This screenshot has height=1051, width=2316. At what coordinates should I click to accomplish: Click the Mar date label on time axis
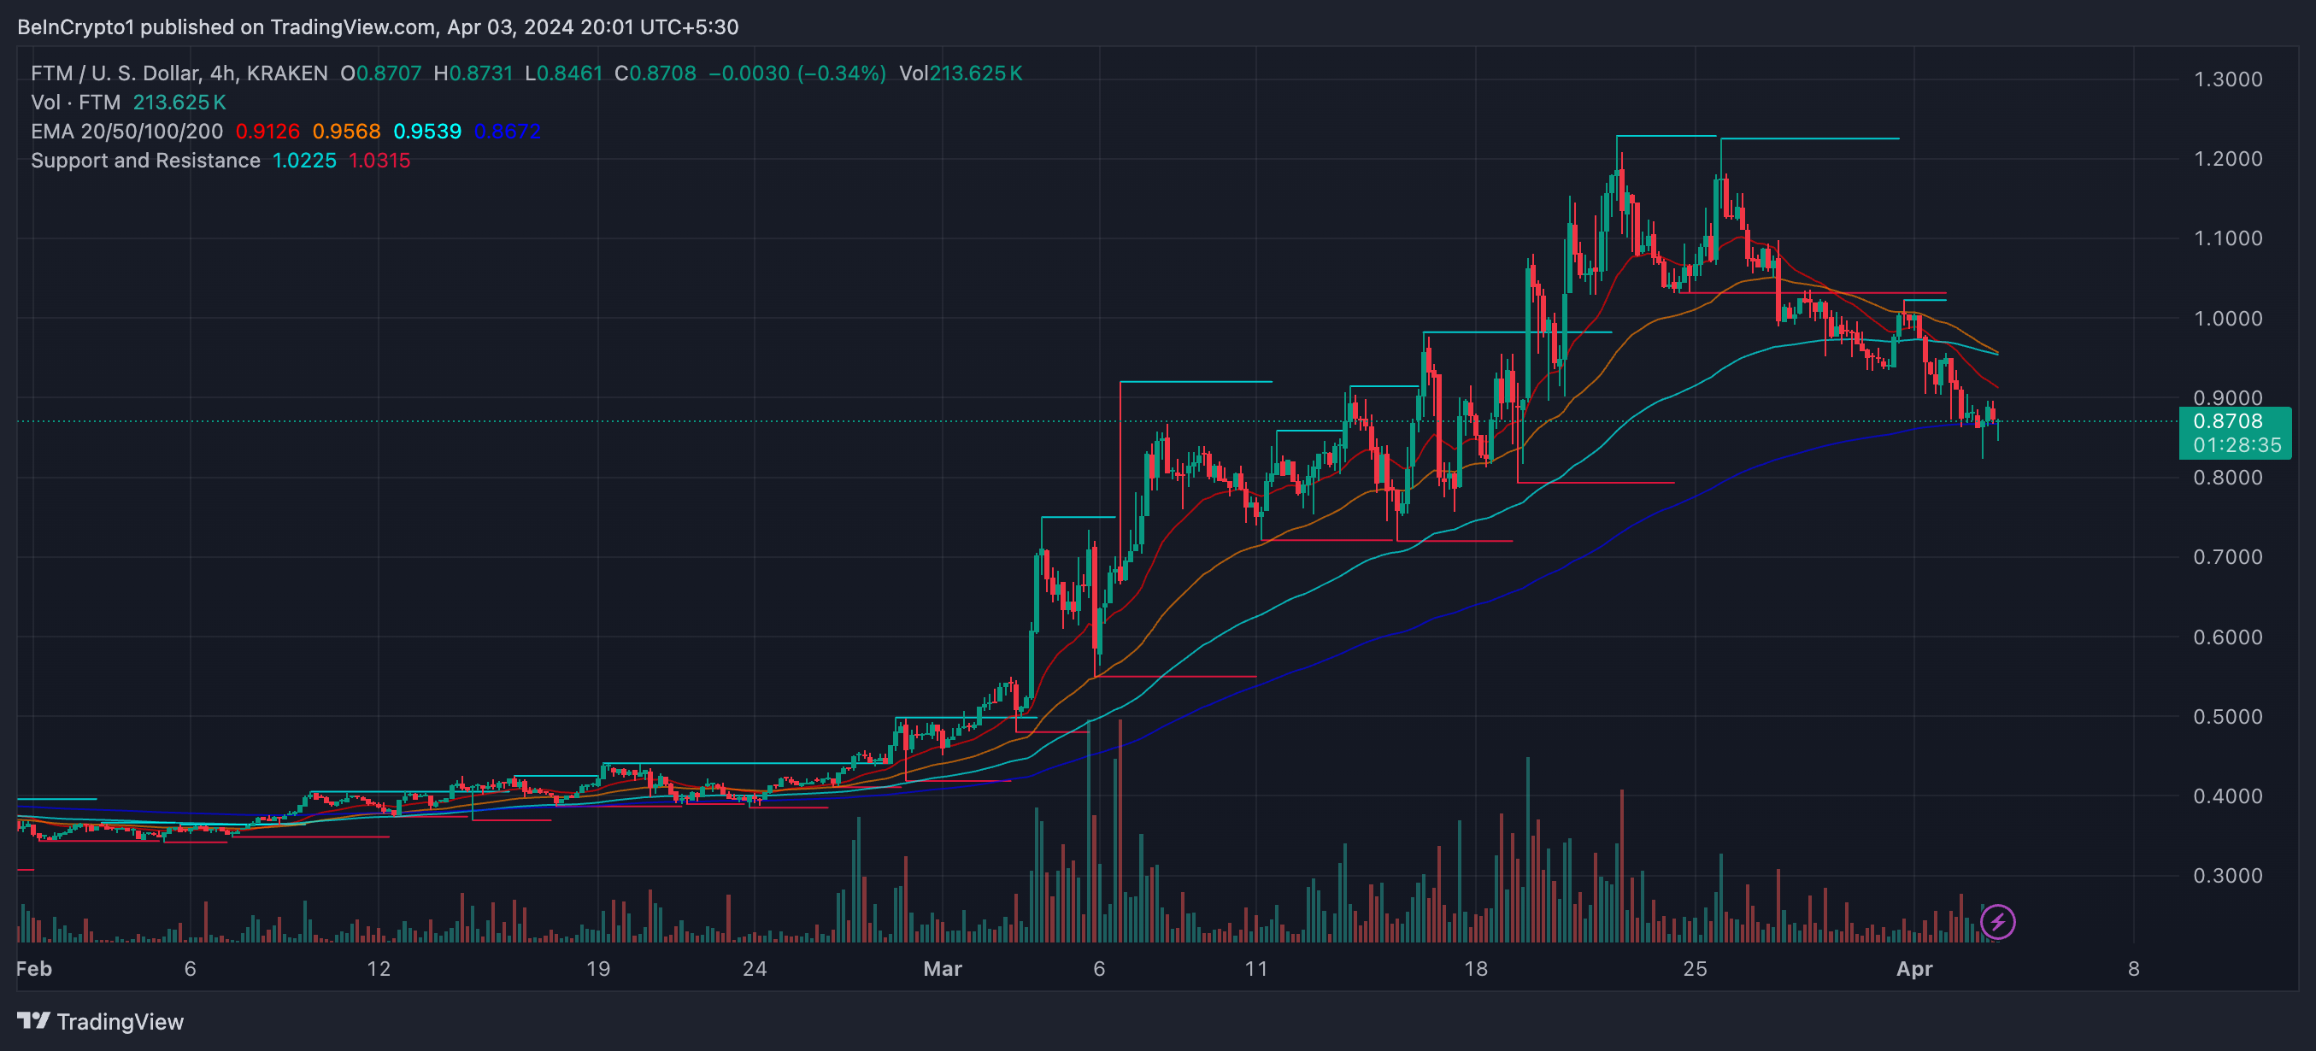pos(943,968)
